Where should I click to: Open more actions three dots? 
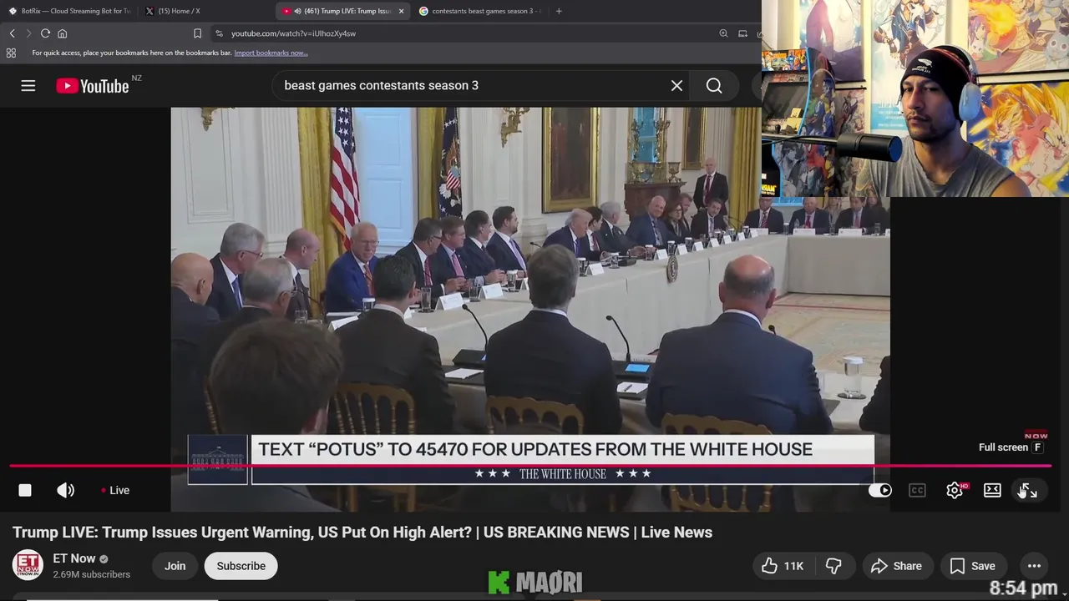[x=1034, y=566]
